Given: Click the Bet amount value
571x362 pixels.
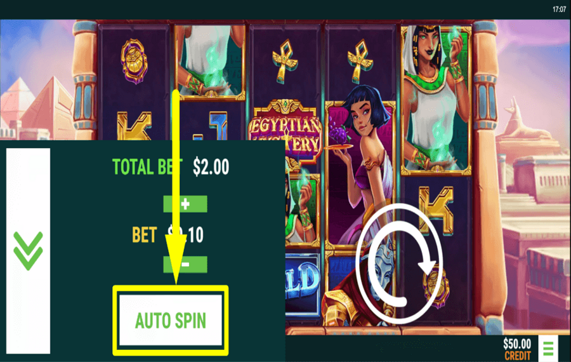Looking at the screenshot, I should pos(185,234).
